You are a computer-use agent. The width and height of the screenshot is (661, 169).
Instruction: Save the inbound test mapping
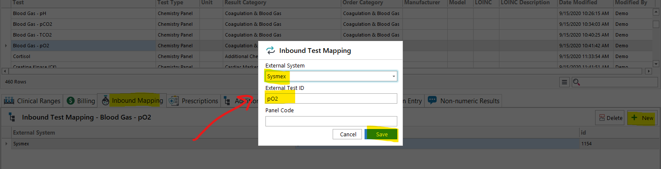pos(381,134)
